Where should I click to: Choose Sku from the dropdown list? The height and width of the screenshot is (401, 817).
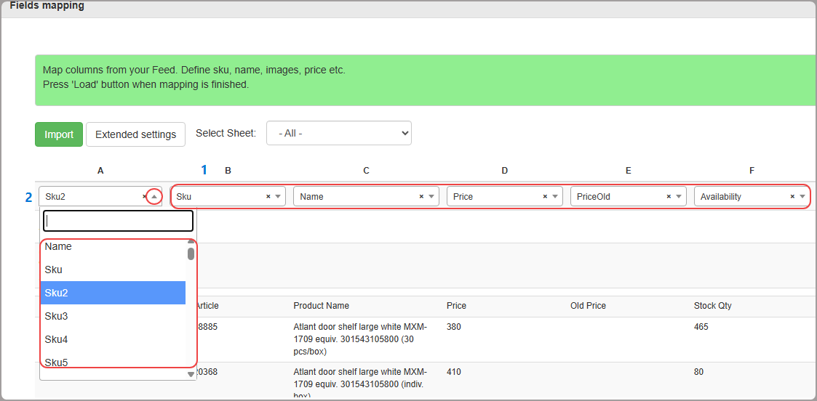click(x=113, y=270)
